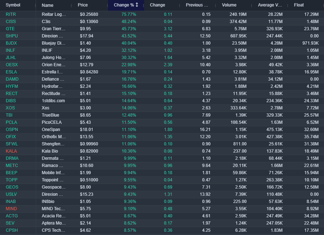Select the BJDX ticker symbol

point(12,43)
